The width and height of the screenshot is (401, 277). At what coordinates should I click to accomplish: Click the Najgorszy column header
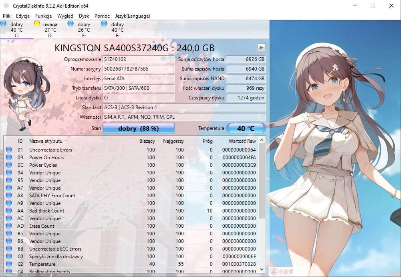[173, 141]
